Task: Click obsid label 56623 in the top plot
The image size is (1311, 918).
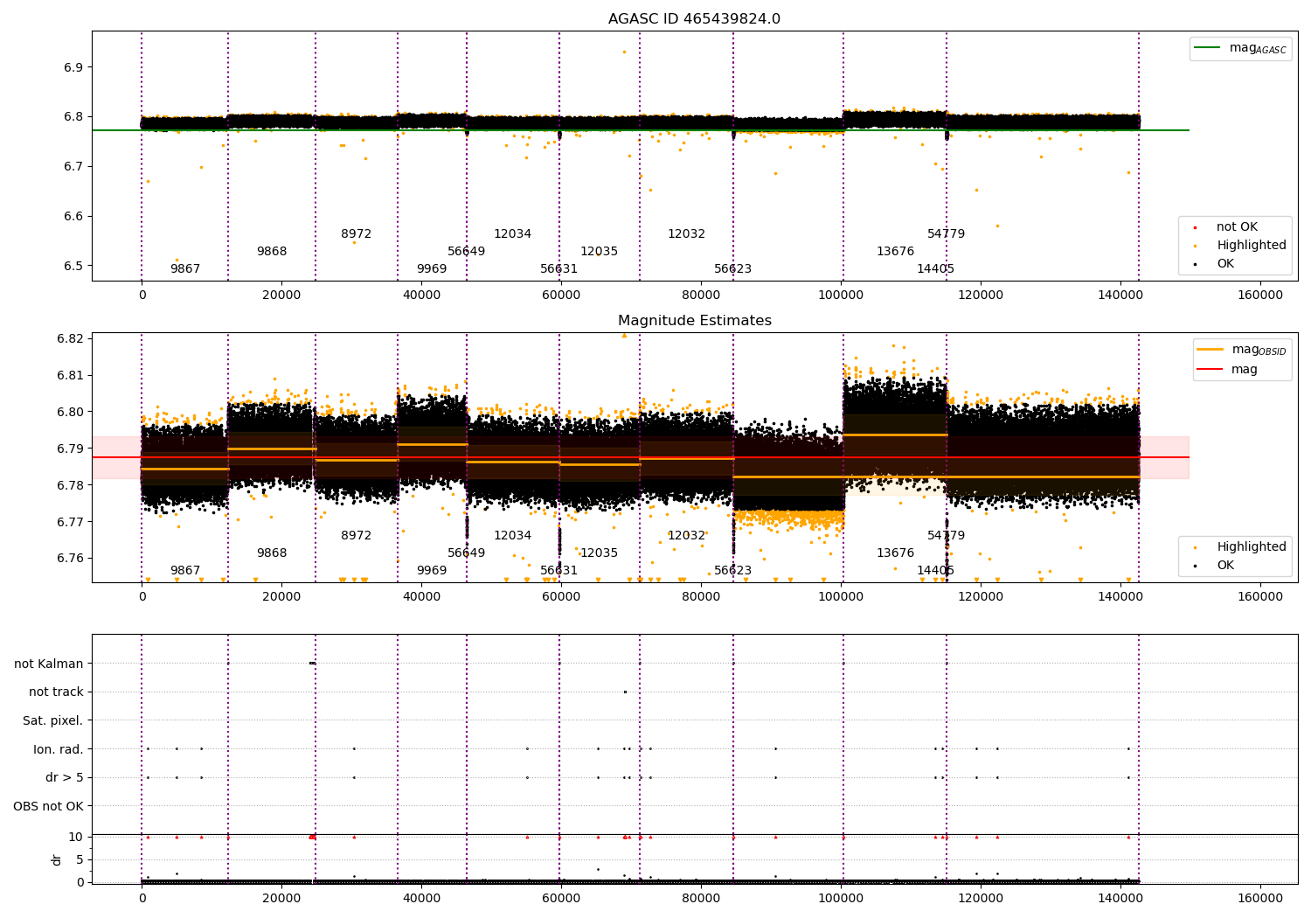Action: pyautogui.click(x=733, y=269)
